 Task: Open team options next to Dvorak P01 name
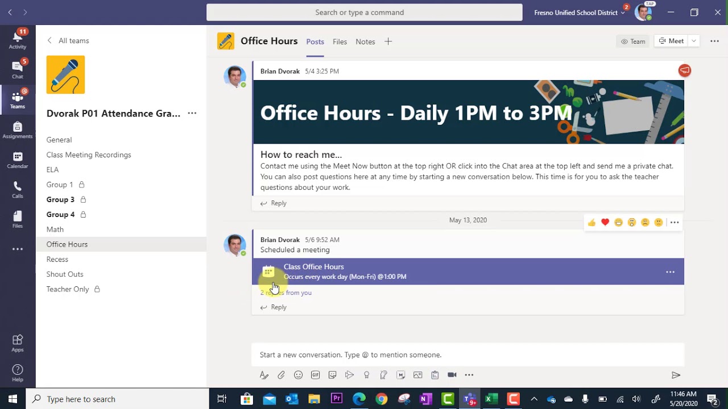[192, 113]
